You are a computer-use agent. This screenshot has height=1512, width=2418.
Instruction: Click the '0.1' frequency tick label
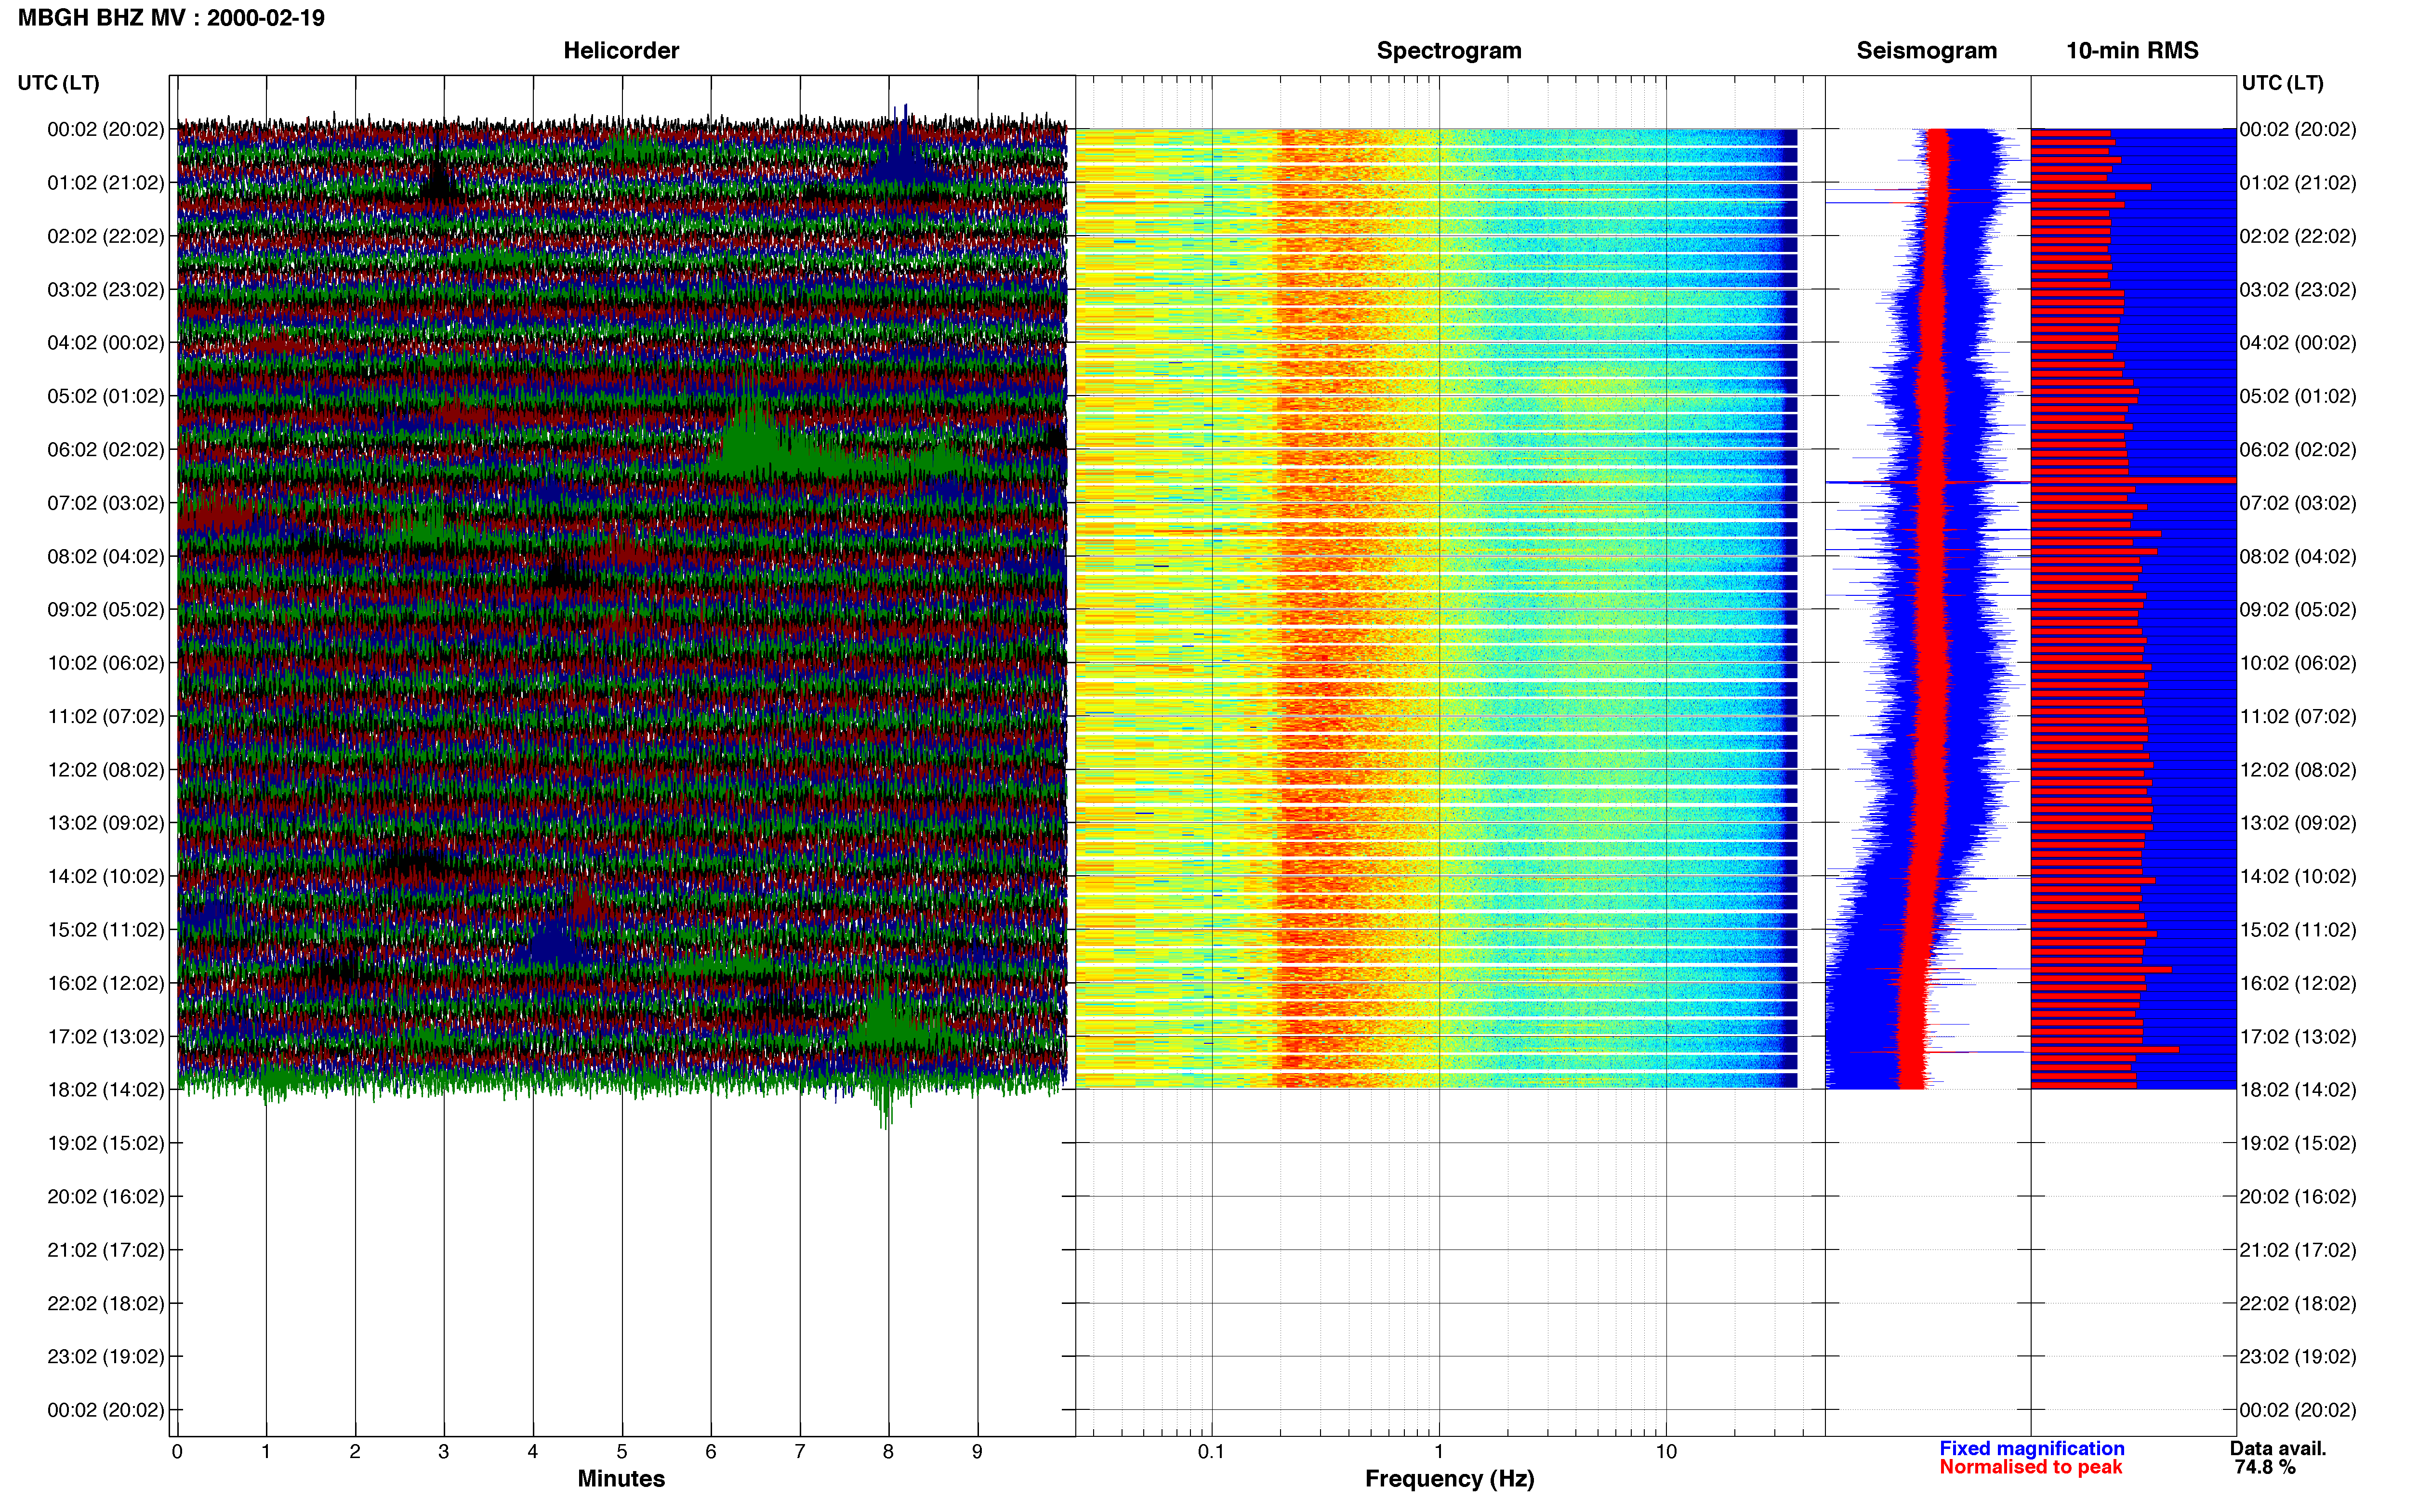click(1211, 1451)
